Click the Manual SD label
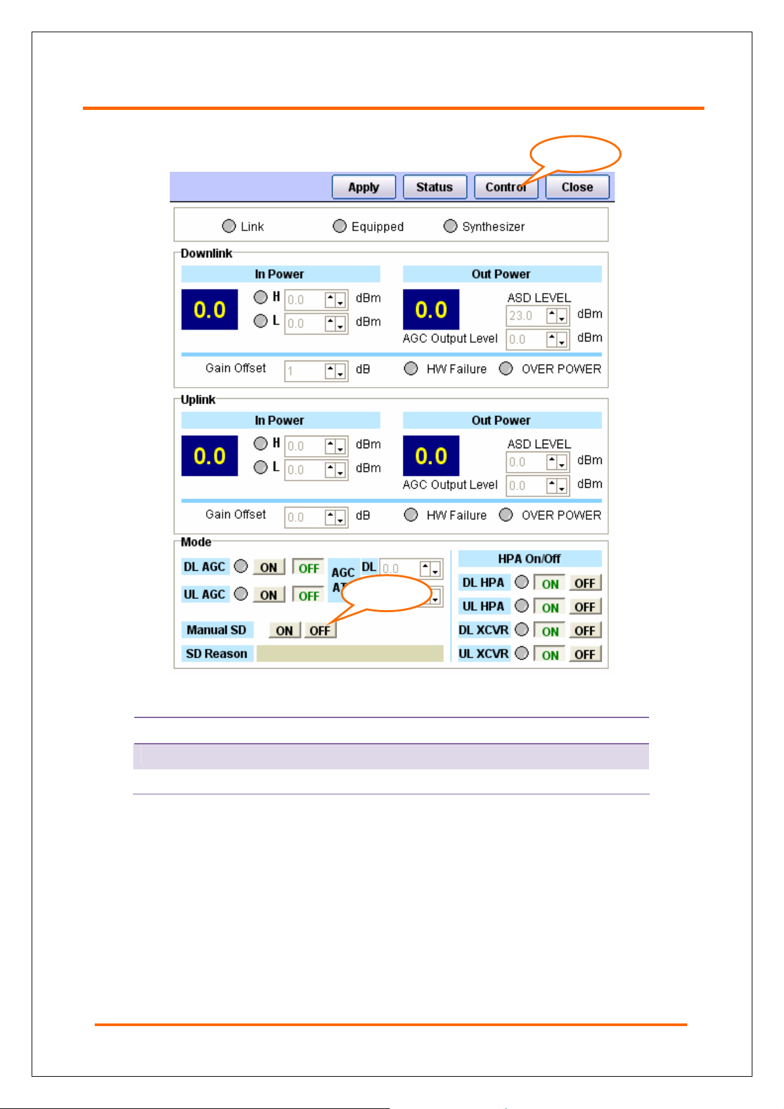 click(x=217, y=630)
